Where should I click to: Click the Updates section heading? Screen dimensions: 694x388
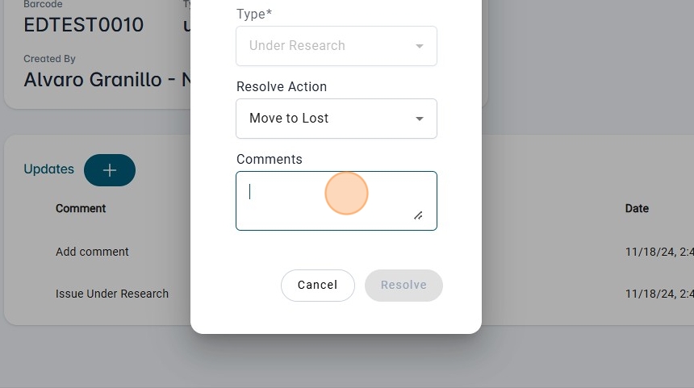pyautogui.click(x=48, y=169)
